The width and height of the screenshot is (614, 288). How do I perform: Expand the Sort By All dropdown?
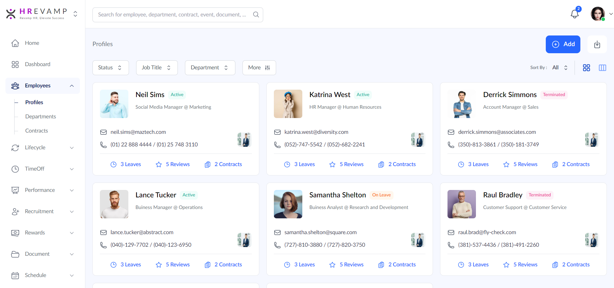click(560, 68)
